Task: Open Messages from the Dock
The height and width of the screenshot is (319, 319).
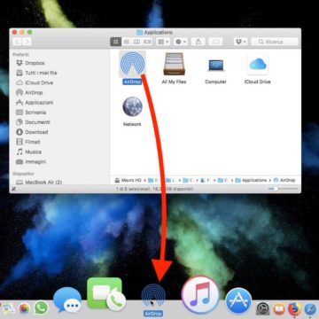Action: pos(67,300)
